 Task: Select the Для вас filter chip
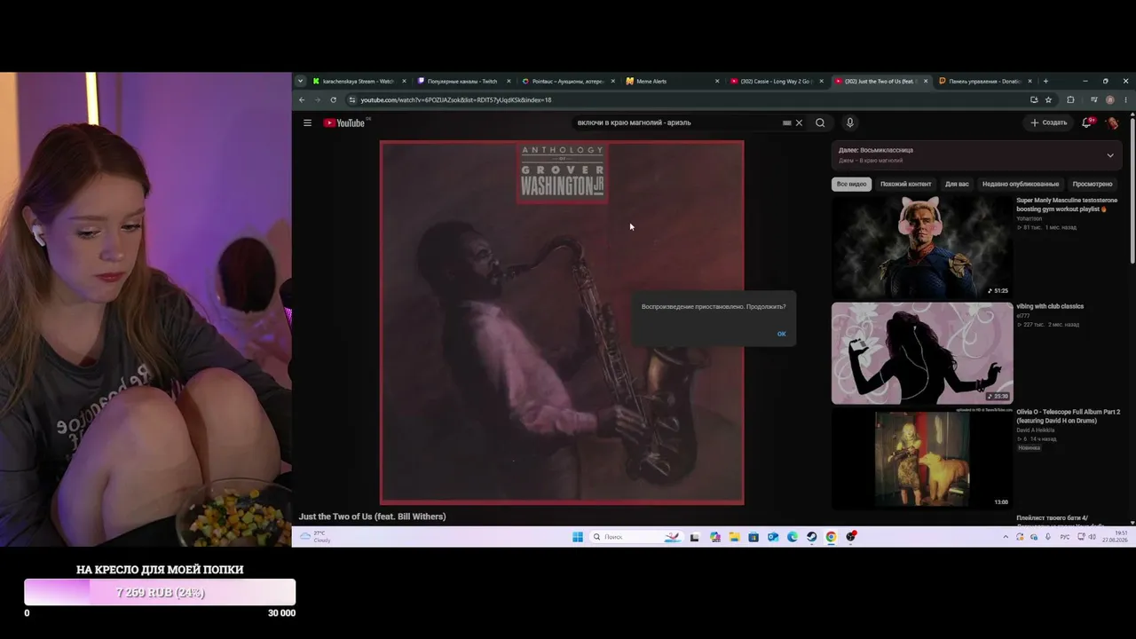(957, 184)
